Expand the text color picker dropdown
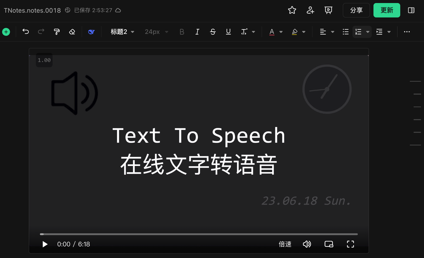The image size is (424, 258). click(x=281, y=32)
